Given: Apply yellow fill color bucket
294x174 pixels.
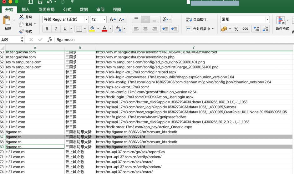Looking at the screenshot, I should pos(92,29).
